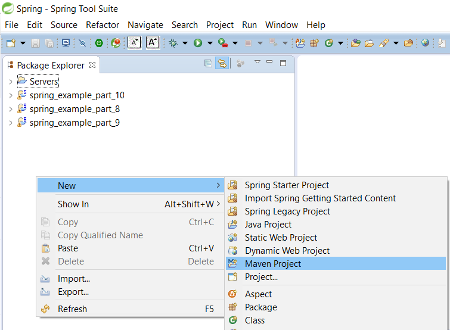450x330 pixels.
Task: Click Collapse All in Package Explorer
Action: 208,63
